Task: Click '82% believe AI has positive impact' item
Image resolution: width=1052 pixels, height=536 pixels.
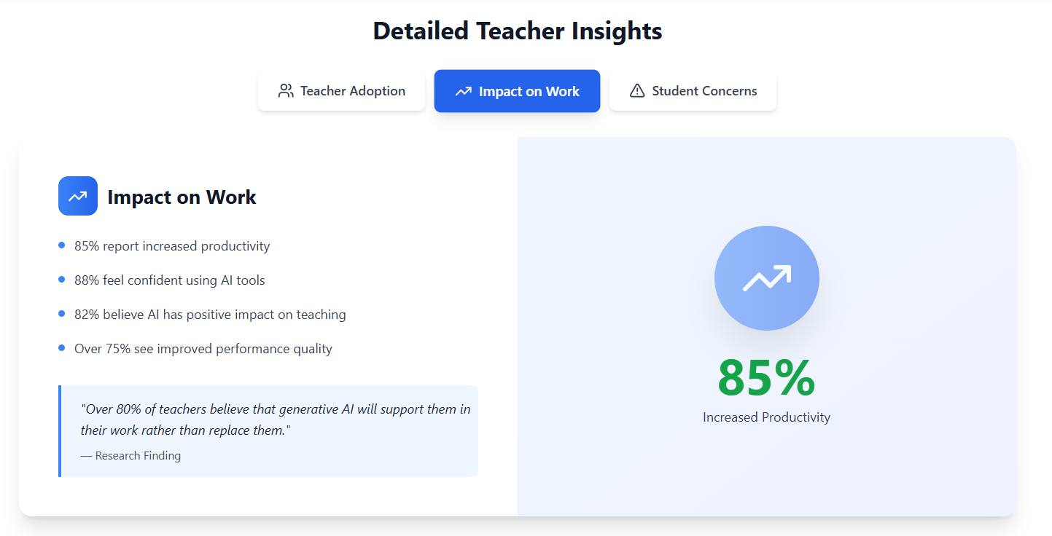Action: [x=210, y=315]
